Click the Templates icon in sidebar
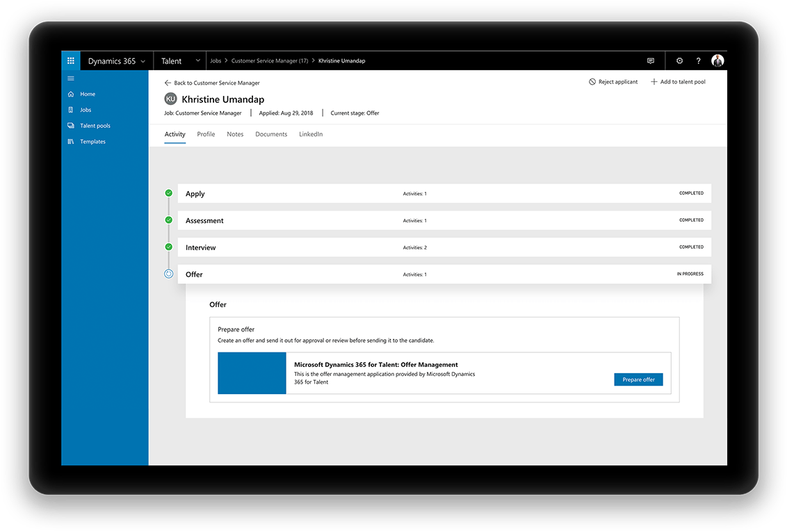Image resolution: width=787 pixels, height=531 pixels. [71, 142]
